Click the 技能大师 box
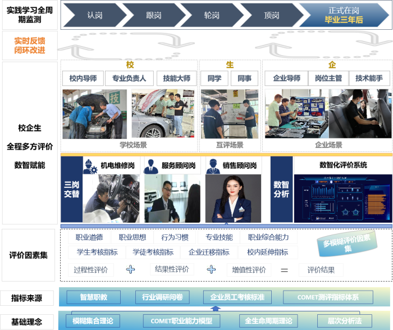 pyautogui.click(x=176, y=79)
